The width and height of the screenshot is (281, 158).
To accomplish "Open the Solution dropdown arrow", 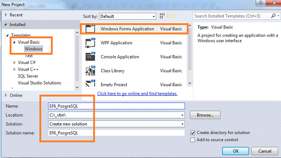I will click(182, 124).
